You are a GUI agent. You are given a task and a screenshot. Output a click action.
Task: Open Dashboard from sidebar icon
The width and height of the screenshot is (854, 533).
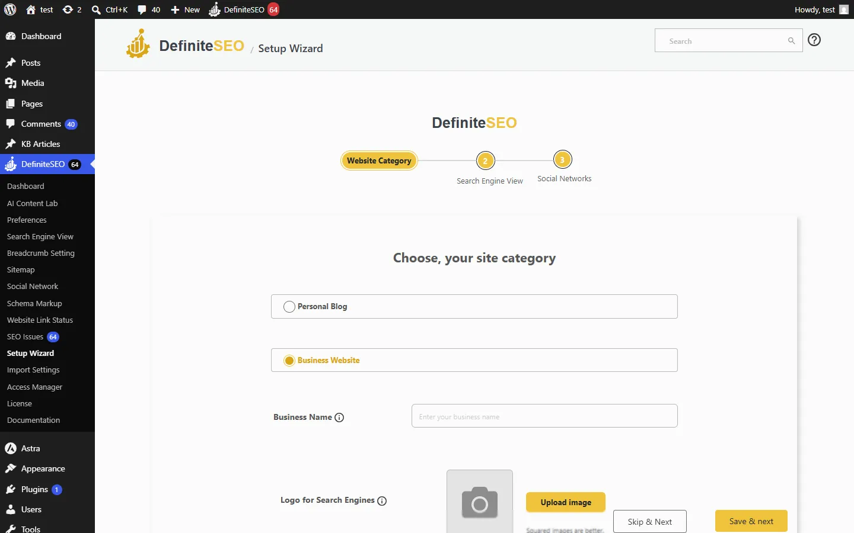(47, 36)
